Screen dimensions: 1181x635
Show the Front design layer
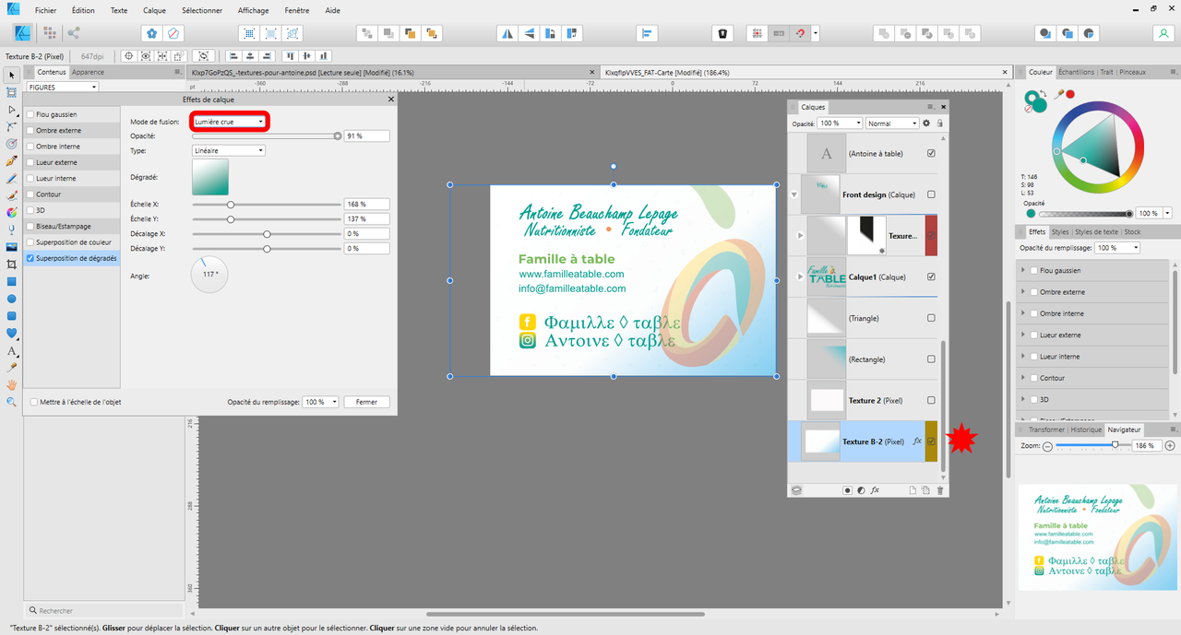[931, 194]
